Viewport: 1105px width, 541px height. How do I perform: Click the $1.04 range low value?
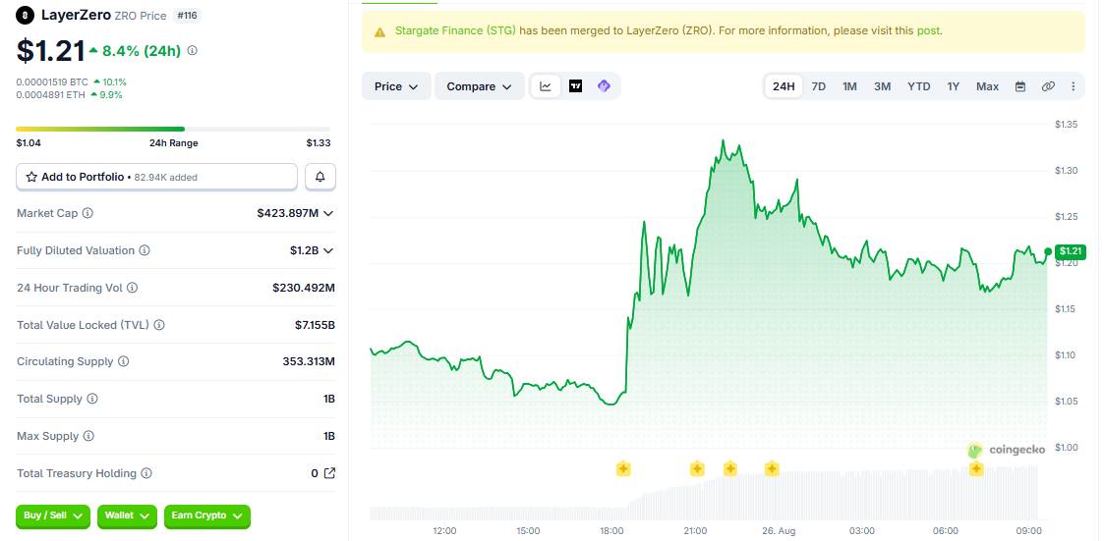[29, 142]
